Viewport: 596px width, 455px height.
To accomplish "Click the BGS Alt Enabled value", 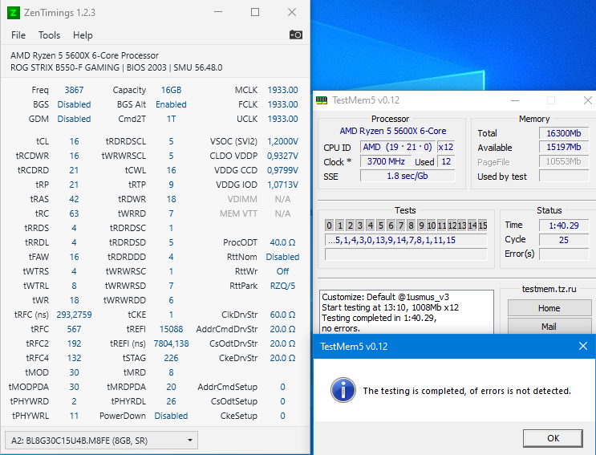I will [171, 104].
